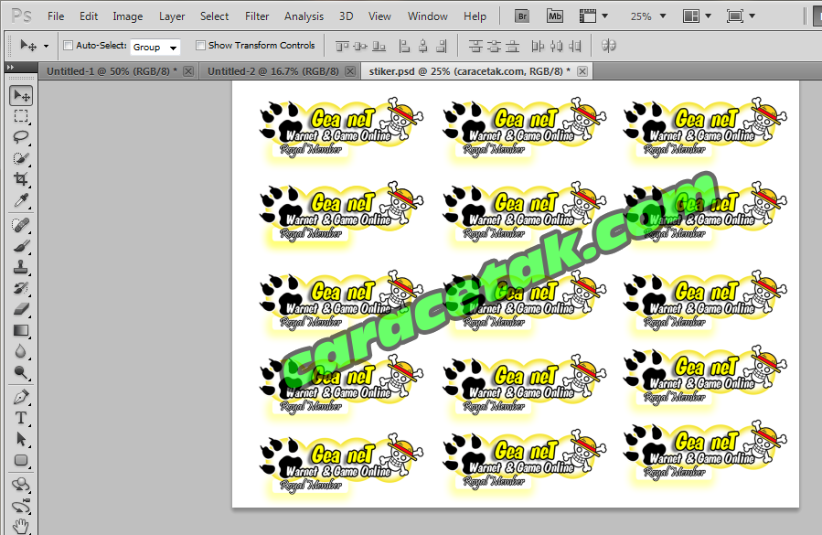Switch to Untitled-1 document tab
This screenshot has width=822, height=535.
point(112,71)
